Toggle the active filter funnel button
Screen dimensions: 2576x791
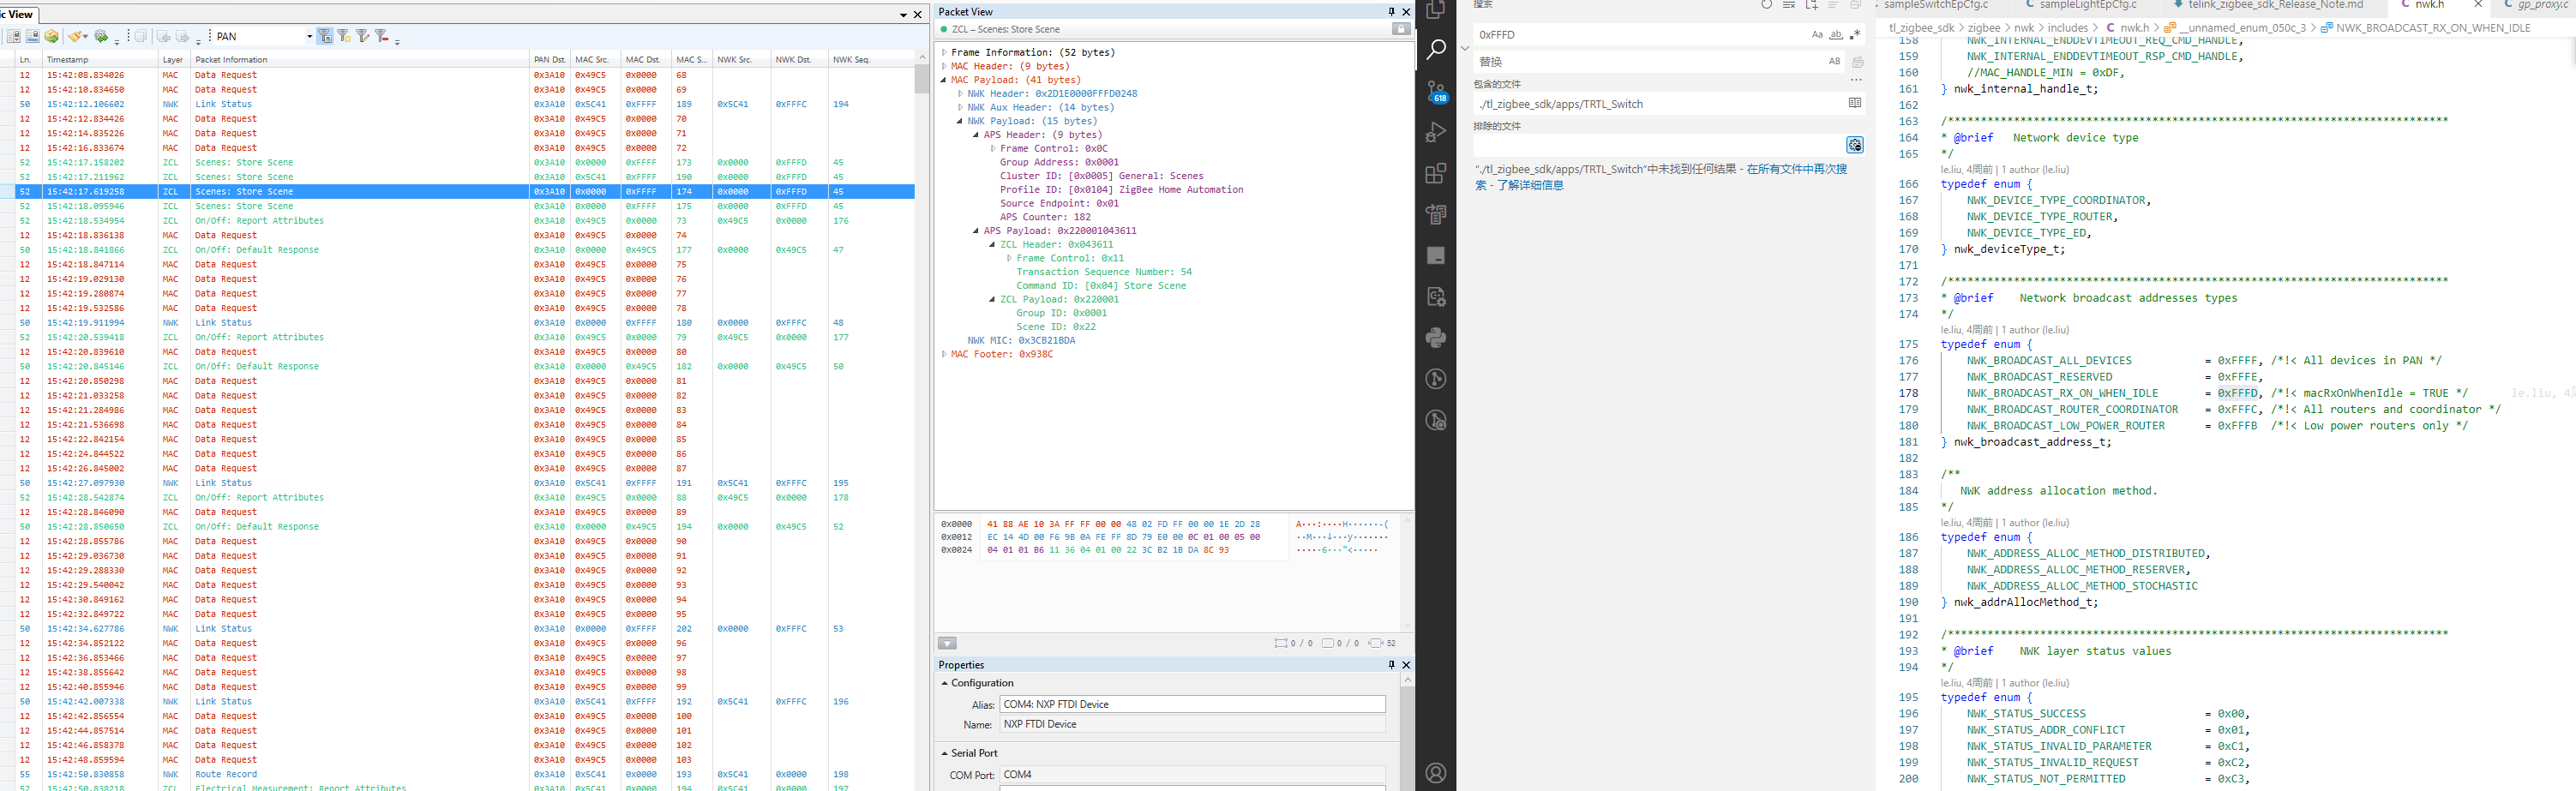[326, 36]
